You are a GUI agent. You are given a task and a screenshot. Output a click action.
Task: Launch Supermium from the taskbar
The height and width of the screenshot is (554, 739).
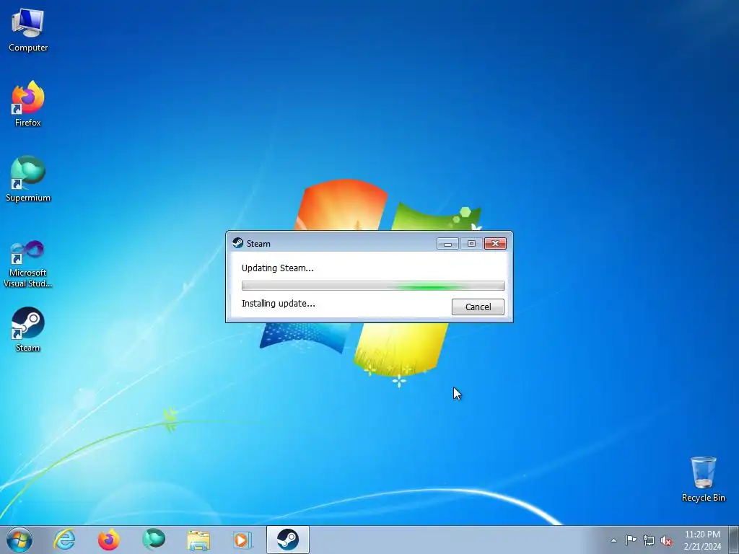(x=154, y=540)
